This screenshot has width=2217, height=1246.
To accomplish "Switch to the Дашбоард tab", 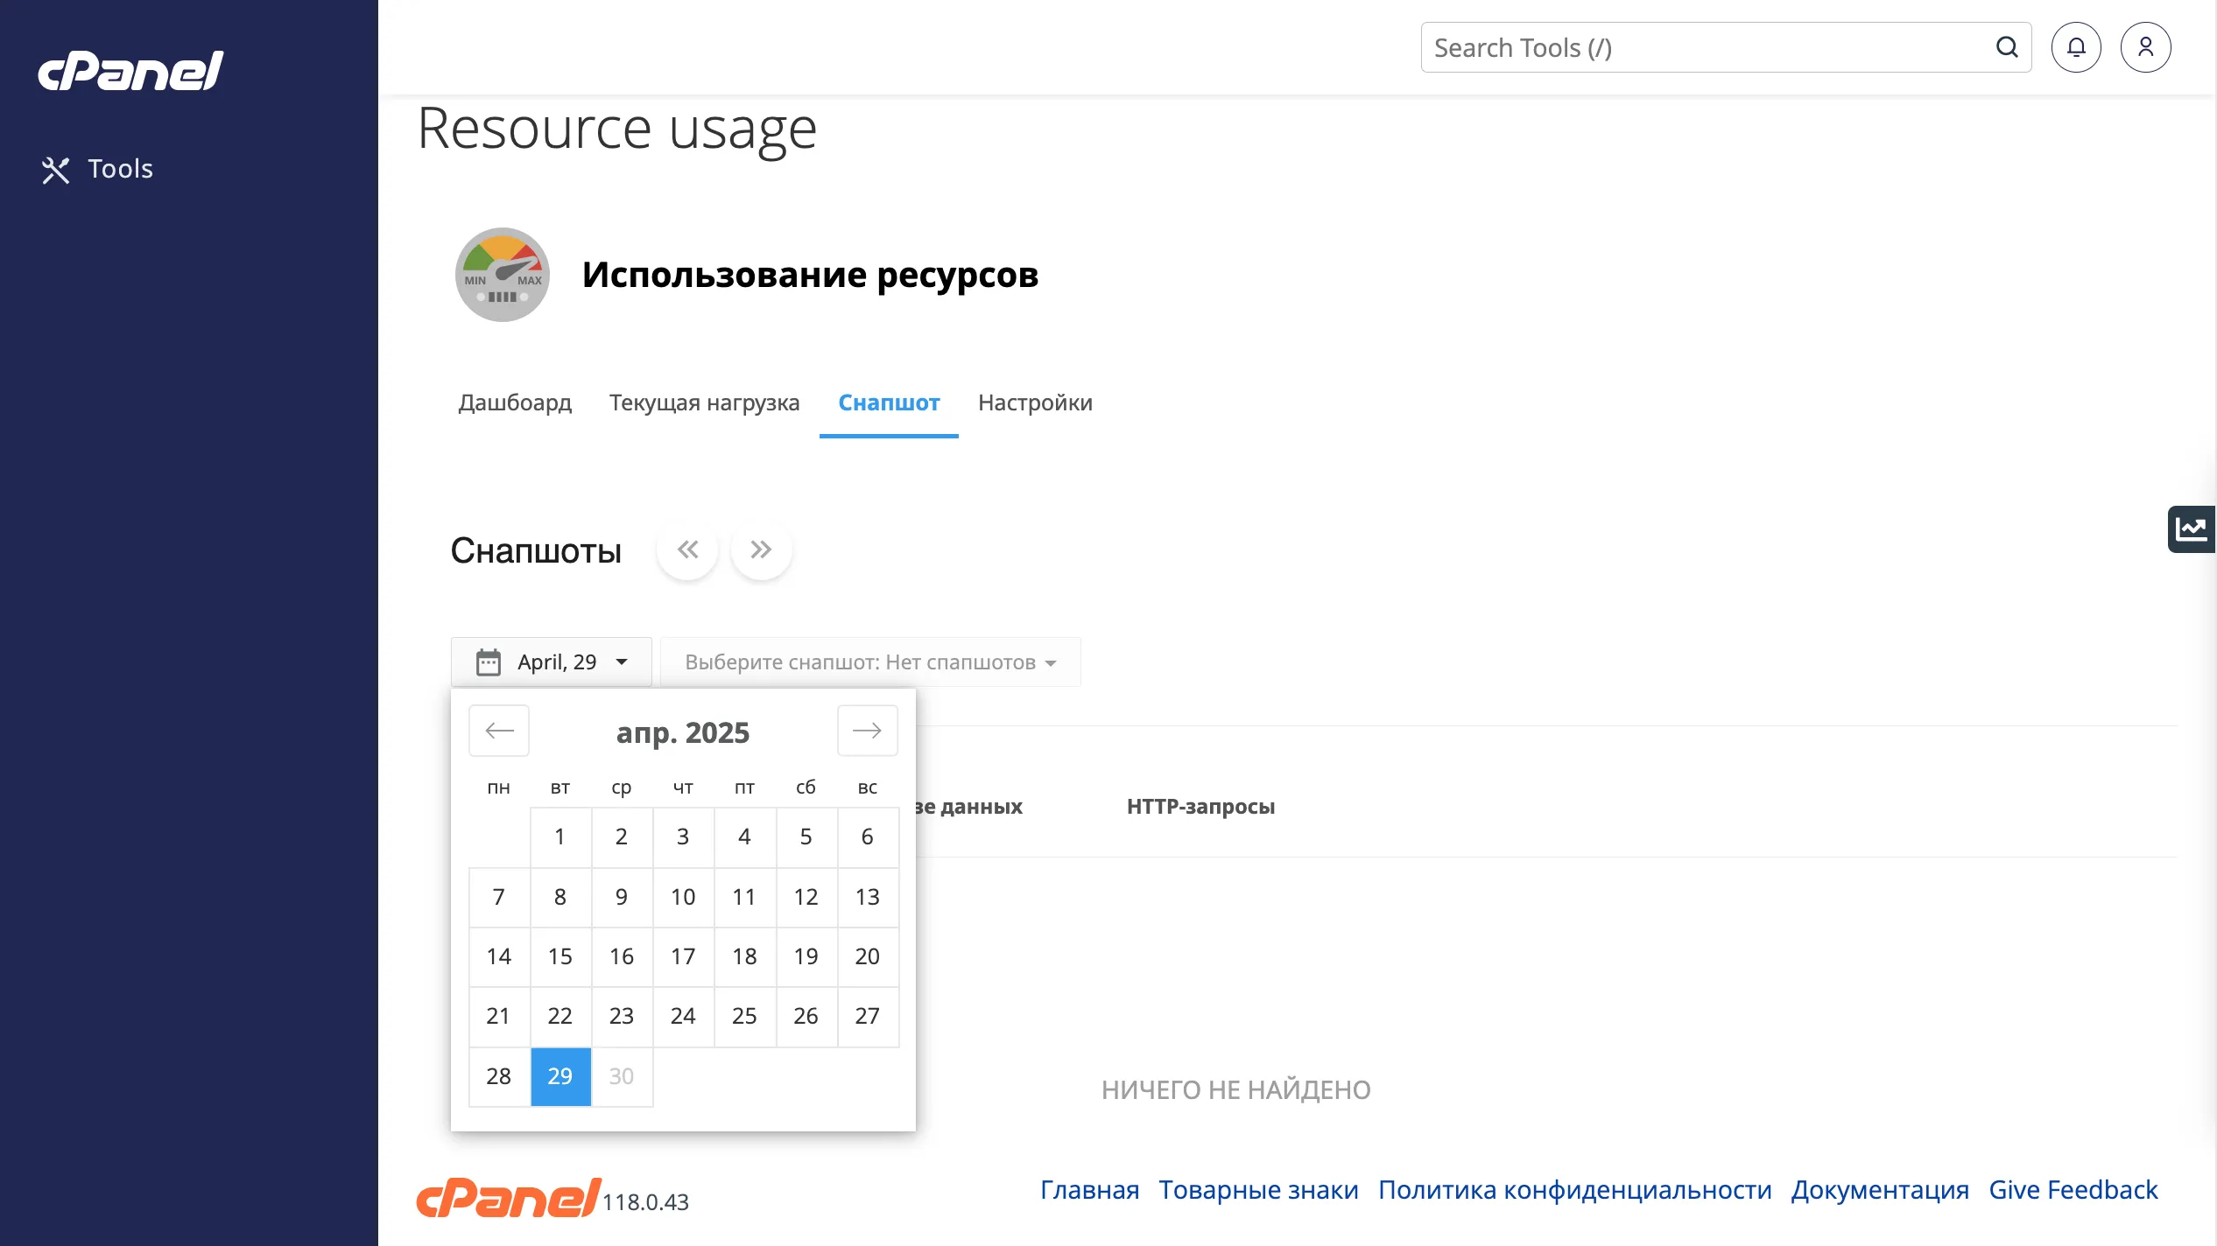I will point(515,402).
